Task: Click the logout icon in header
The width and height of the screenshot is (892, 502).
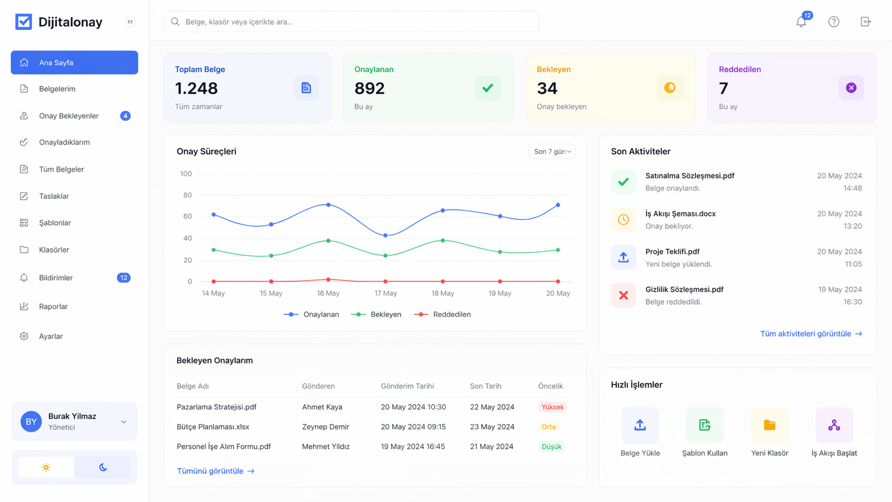Action: pyautogui.click(x=865, y=22)
